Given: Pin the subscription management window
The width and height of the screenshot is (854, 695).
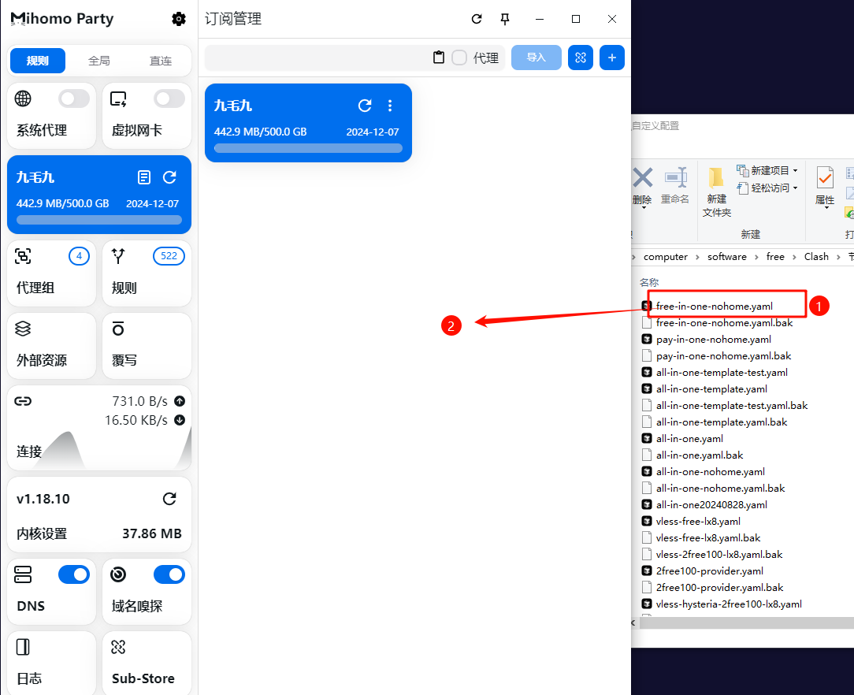Looking at the screenshot, I should (505, 19).
